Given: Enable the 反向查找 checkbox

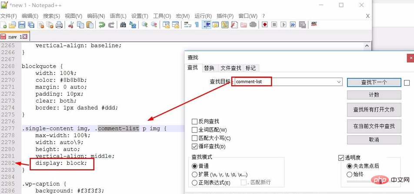Looking at the screenshot, I should click(x=195, y=121).
